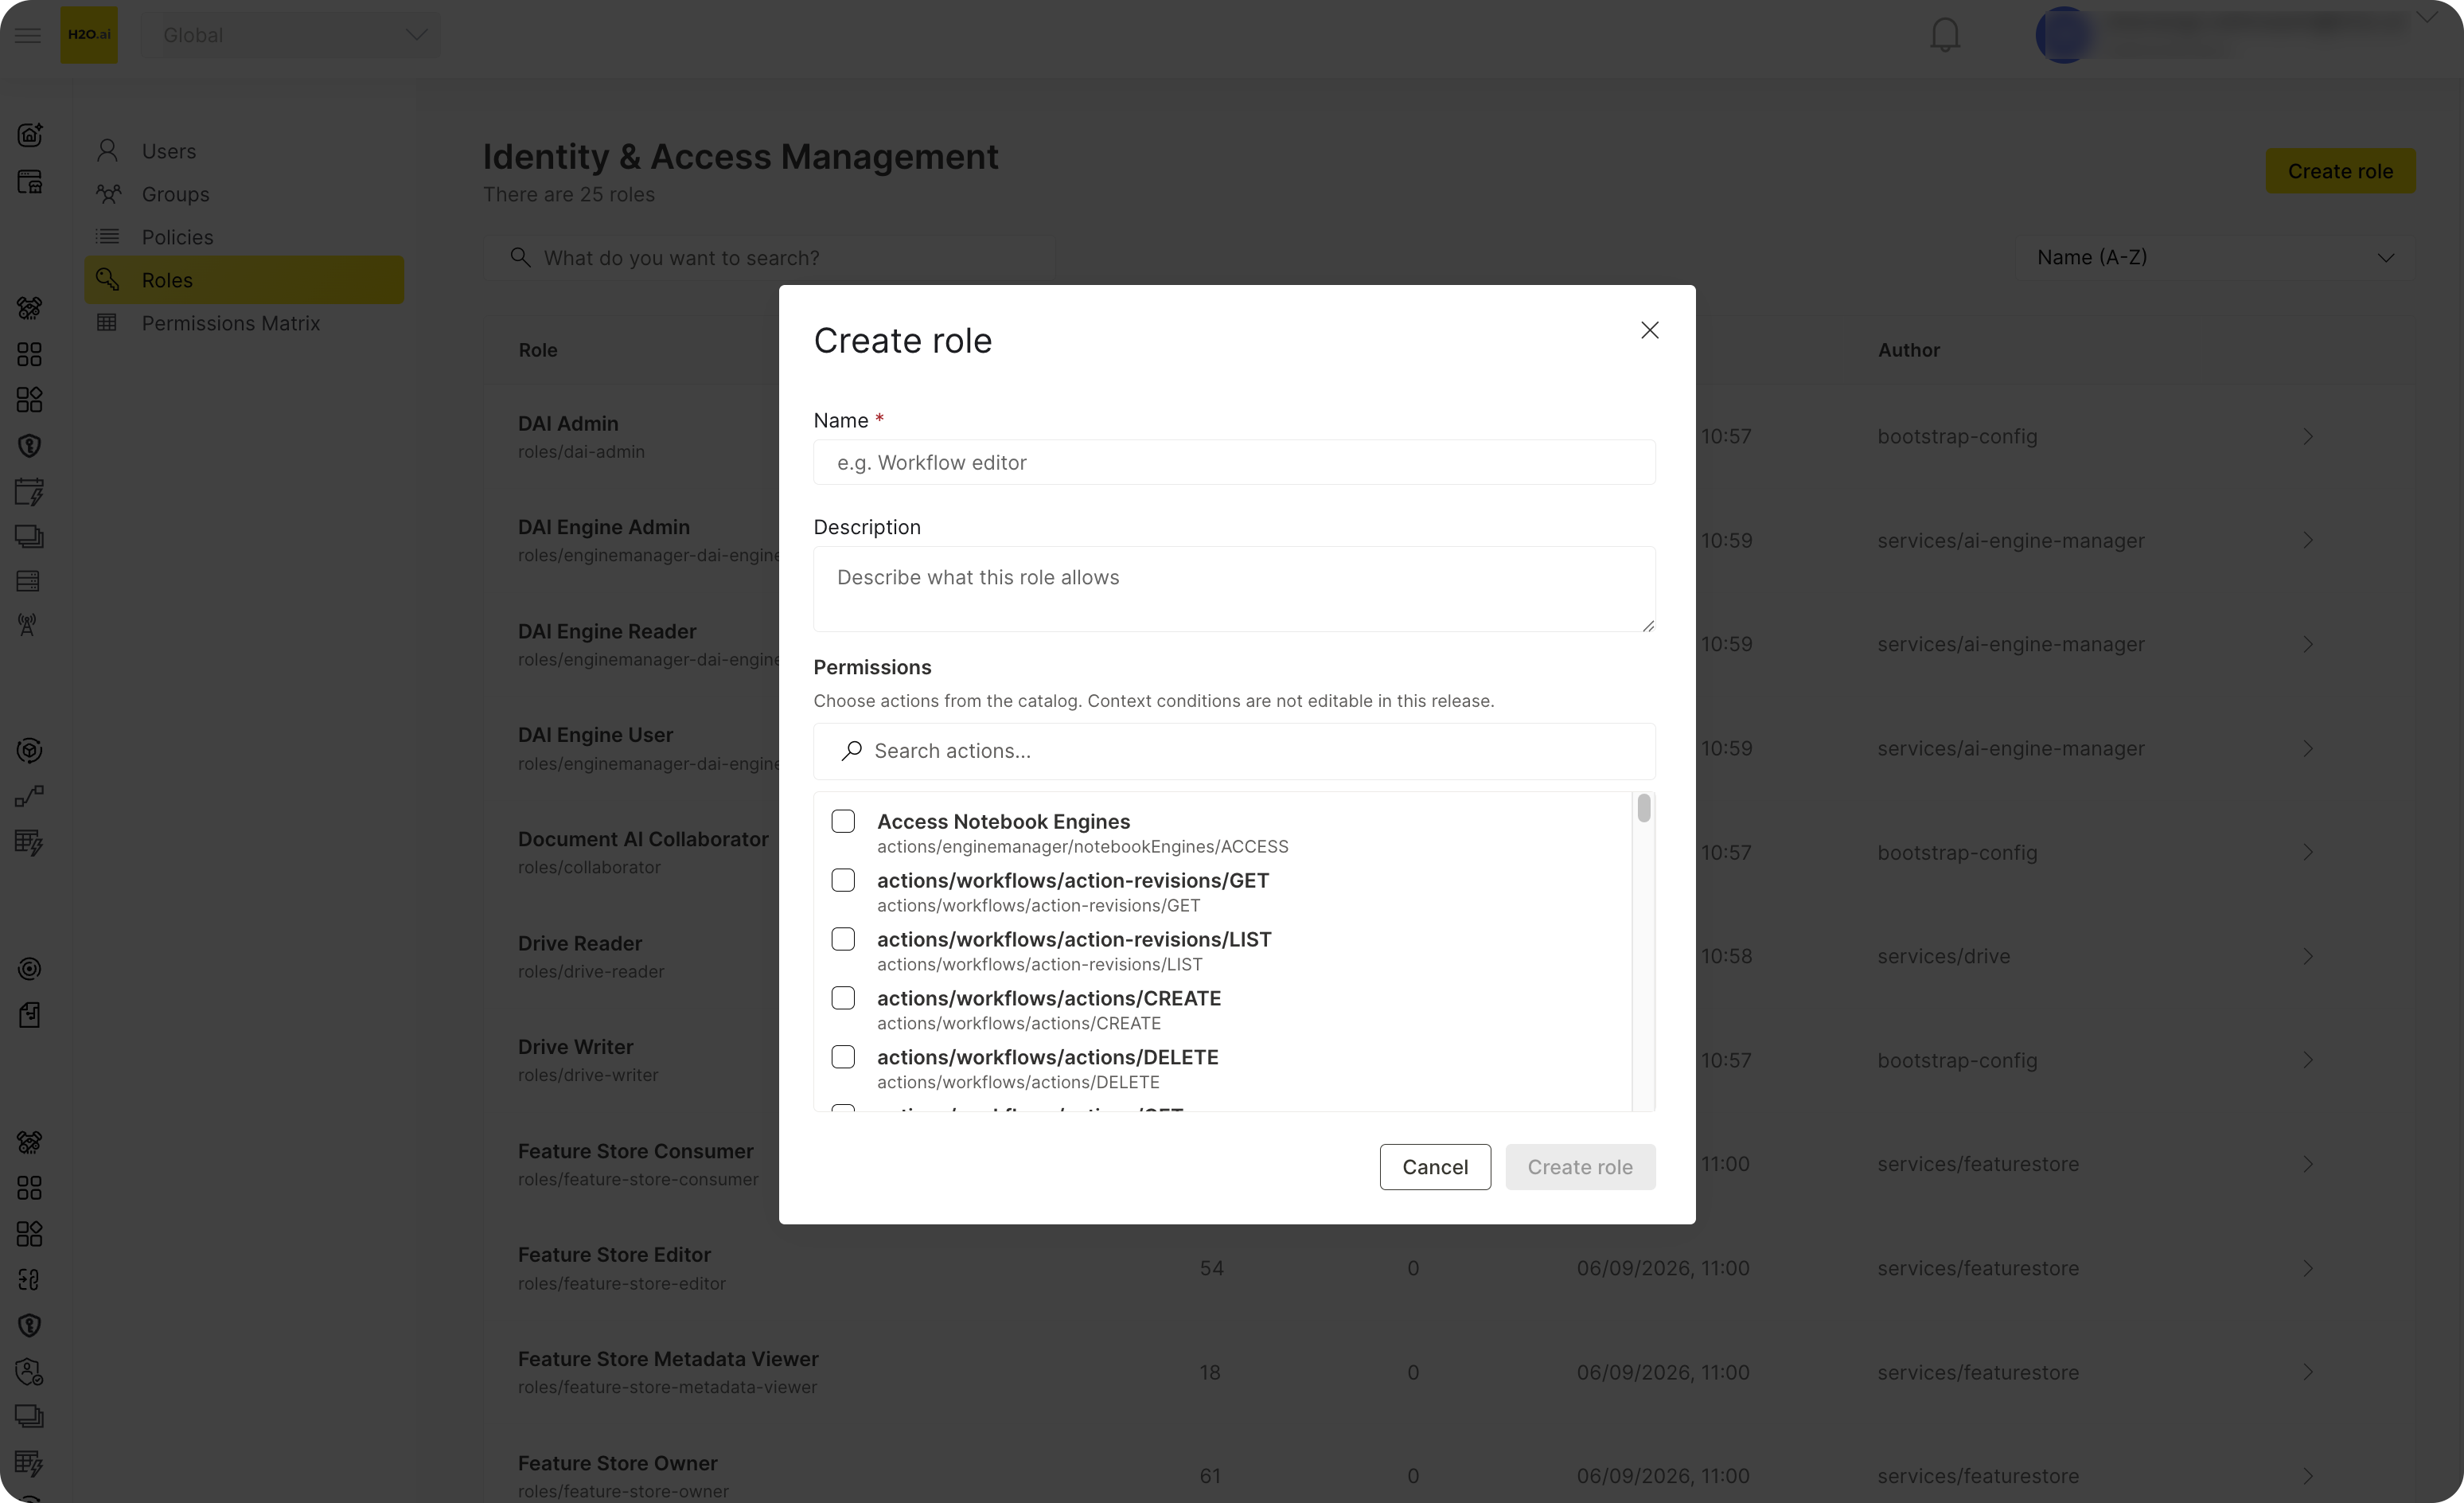Click the magnifier in roles search bar
The width and height of the screenshot is (2464, 1503).
520,258
